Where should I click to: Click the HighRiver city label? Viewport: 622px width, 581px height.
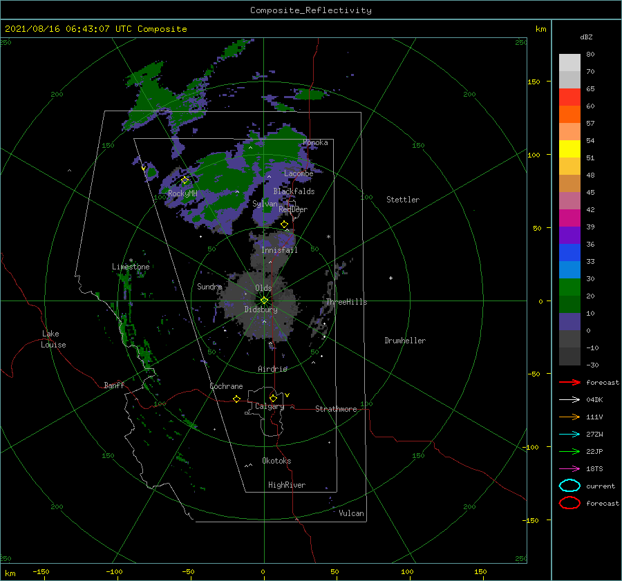287,485
